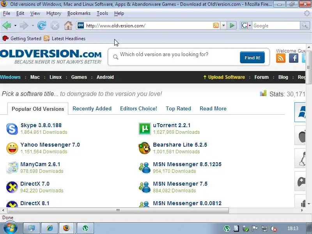Click the horizontal scrollbar thumb
This screenshot has height=234, width=312.
tap(118, 210)
